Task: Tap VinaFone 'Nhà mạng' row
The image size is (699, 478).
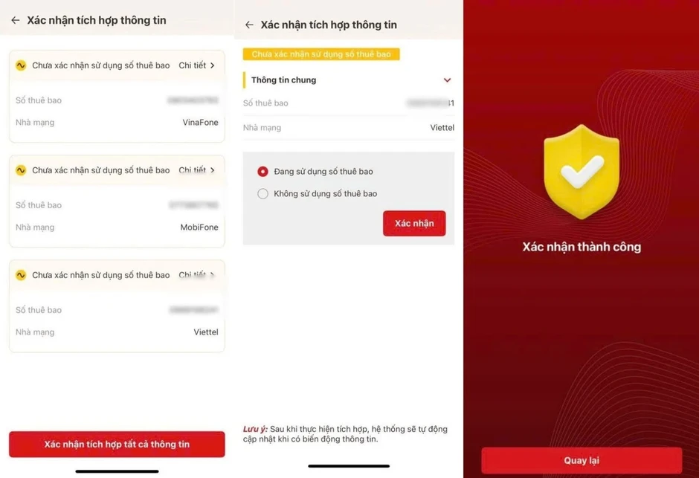Action: pos(117,123)
